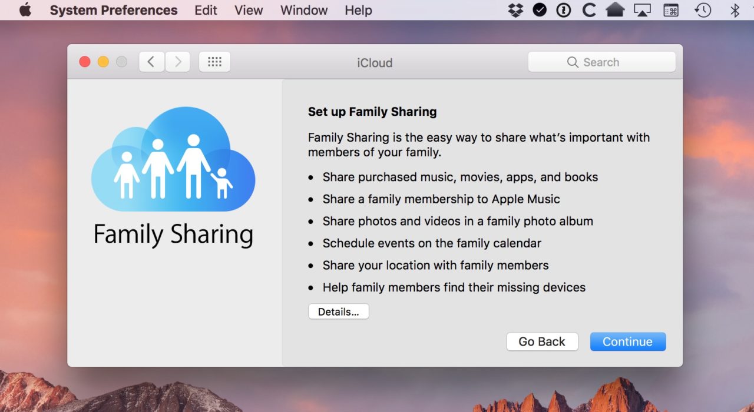Open the house-shaped menu bar icon
Screen dimensions: 754x412
pyautogui.click(x=615, y=10)
